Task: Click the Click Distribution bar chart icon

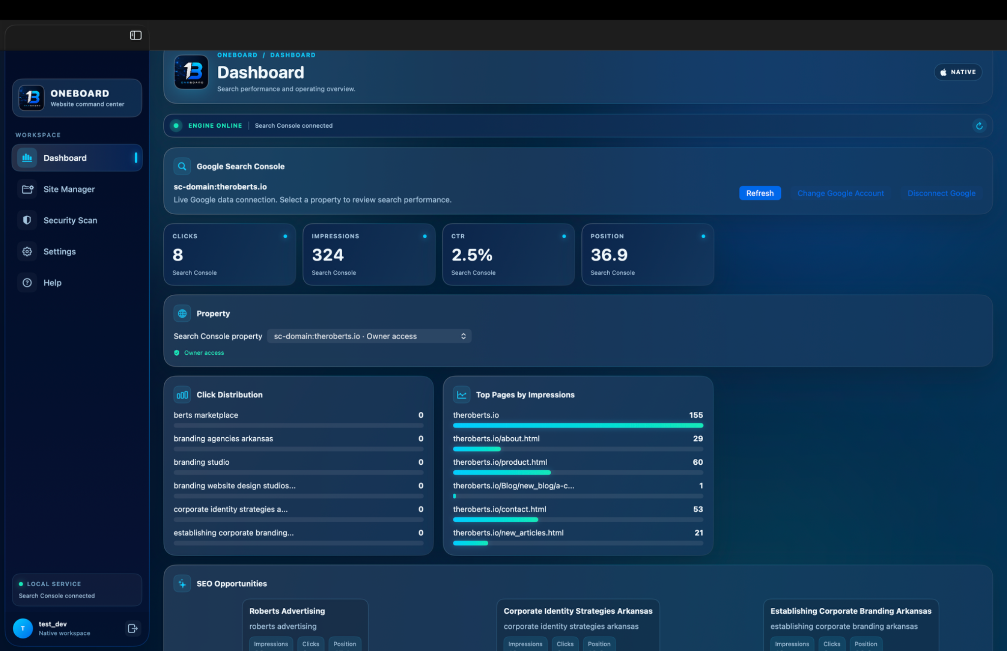Action: [182, 395]
